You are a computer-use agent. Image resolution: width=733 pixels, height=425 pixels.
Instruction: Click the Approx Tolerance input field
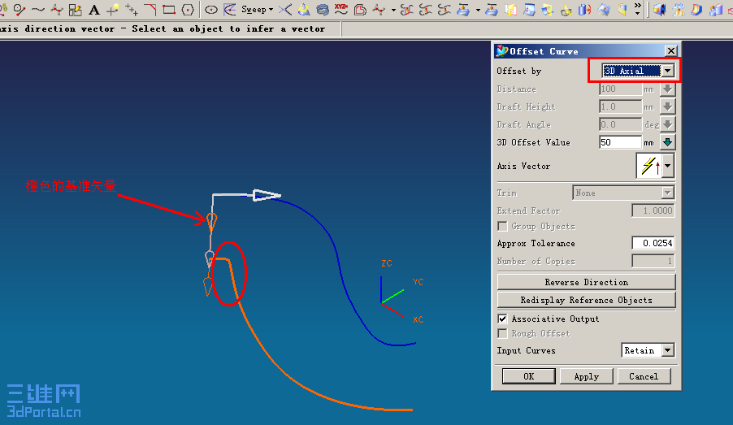coord(653,243)
